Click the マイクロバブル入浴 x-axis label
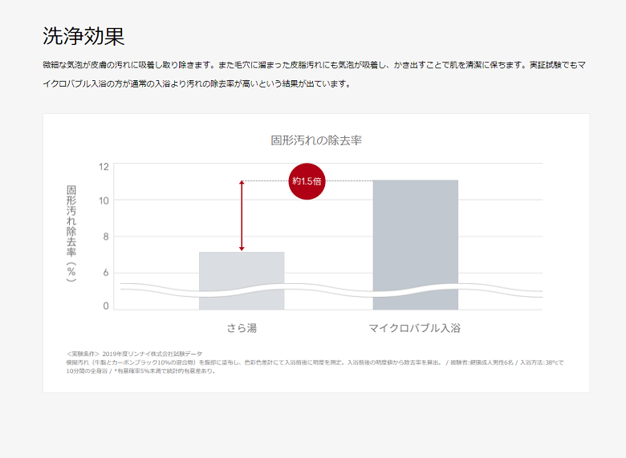Viewport: 626px width, 458px height. (x=415, y=328)
